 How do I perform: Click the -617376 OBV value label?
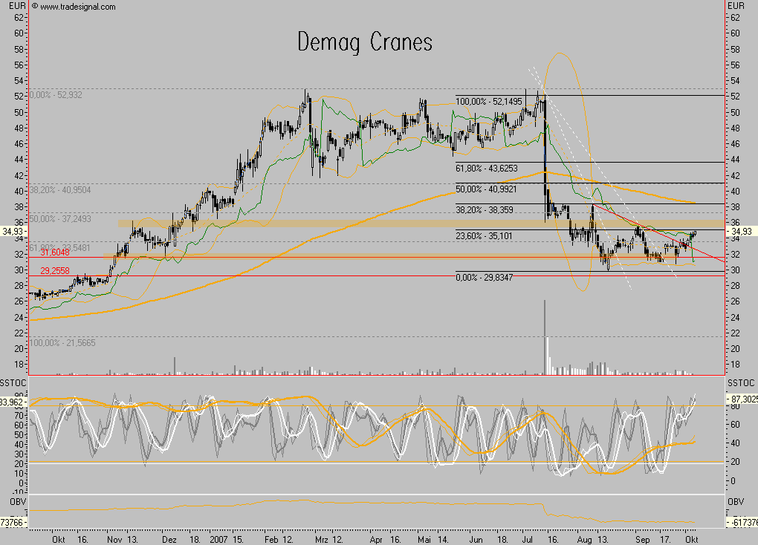tap(742, 523)
